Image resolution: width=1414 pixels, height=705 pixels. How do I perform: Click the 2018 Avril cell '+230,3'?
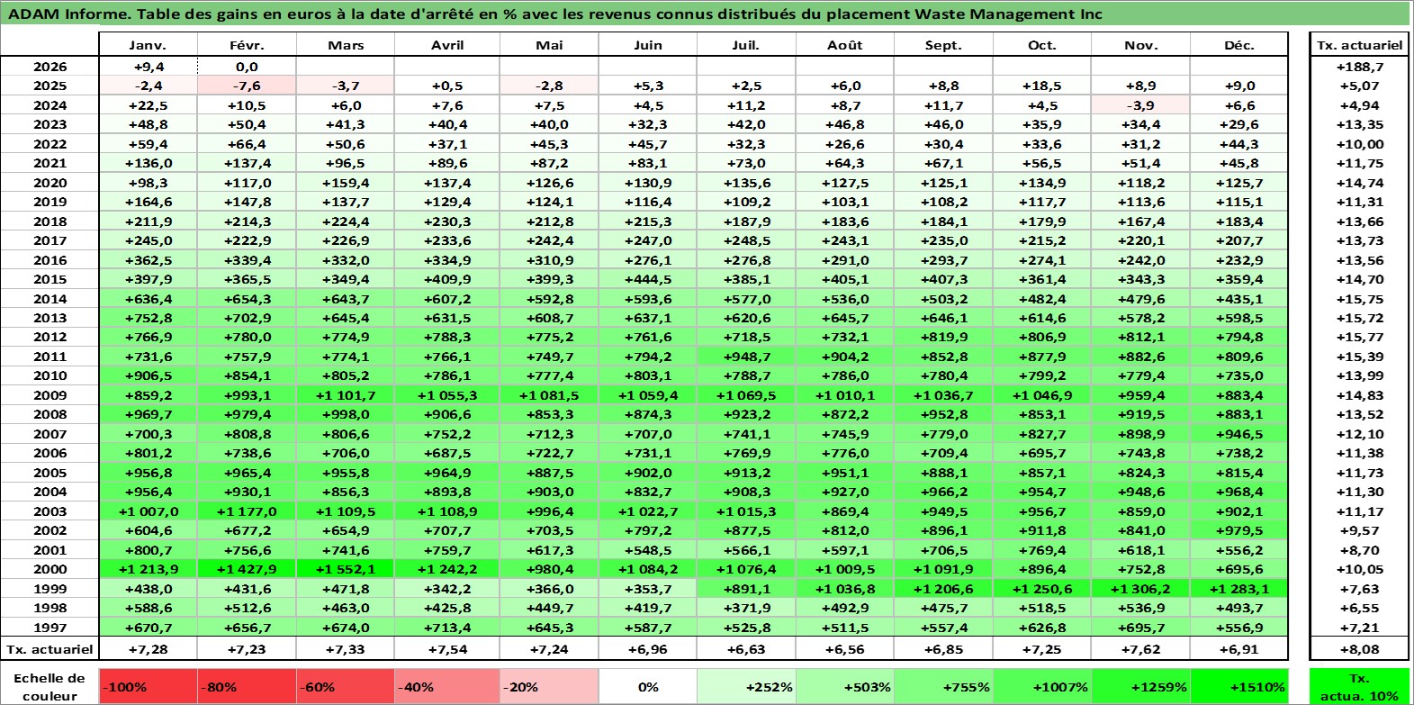[x=446, y=221]
